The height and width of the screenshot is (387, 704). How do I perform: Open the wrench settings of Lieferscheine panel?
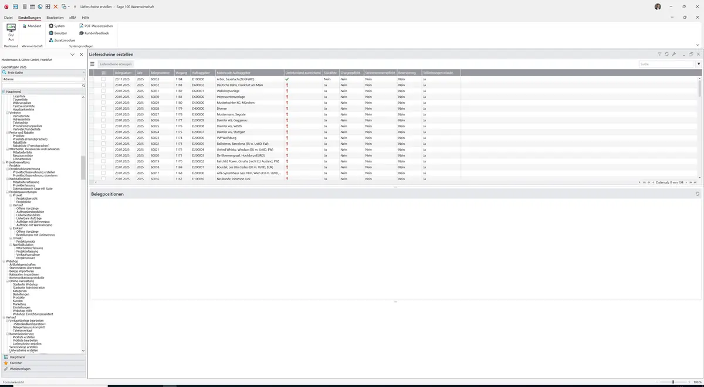674,55
